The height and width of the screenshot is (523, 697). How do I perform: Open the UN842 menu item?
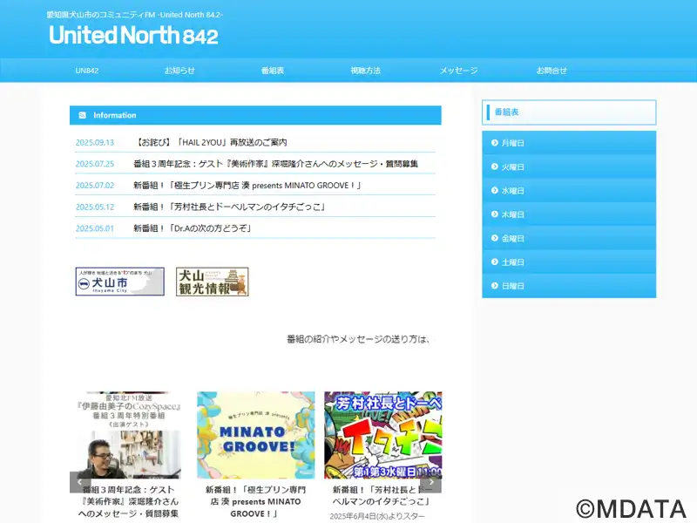click(x=87, y=71)
